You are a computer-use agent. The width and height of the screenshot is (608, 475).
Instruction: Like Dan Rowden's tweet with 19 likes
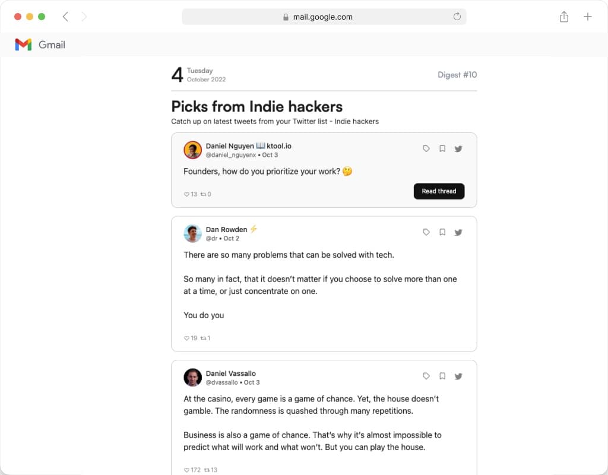pos(186,338)
